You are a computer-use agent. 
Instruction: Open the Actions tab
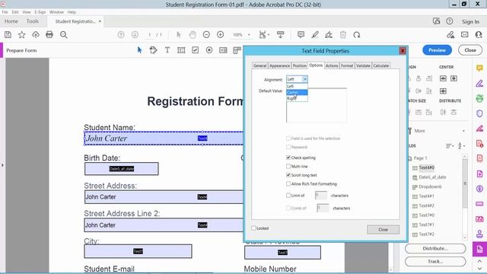click(x=332, y=65)
